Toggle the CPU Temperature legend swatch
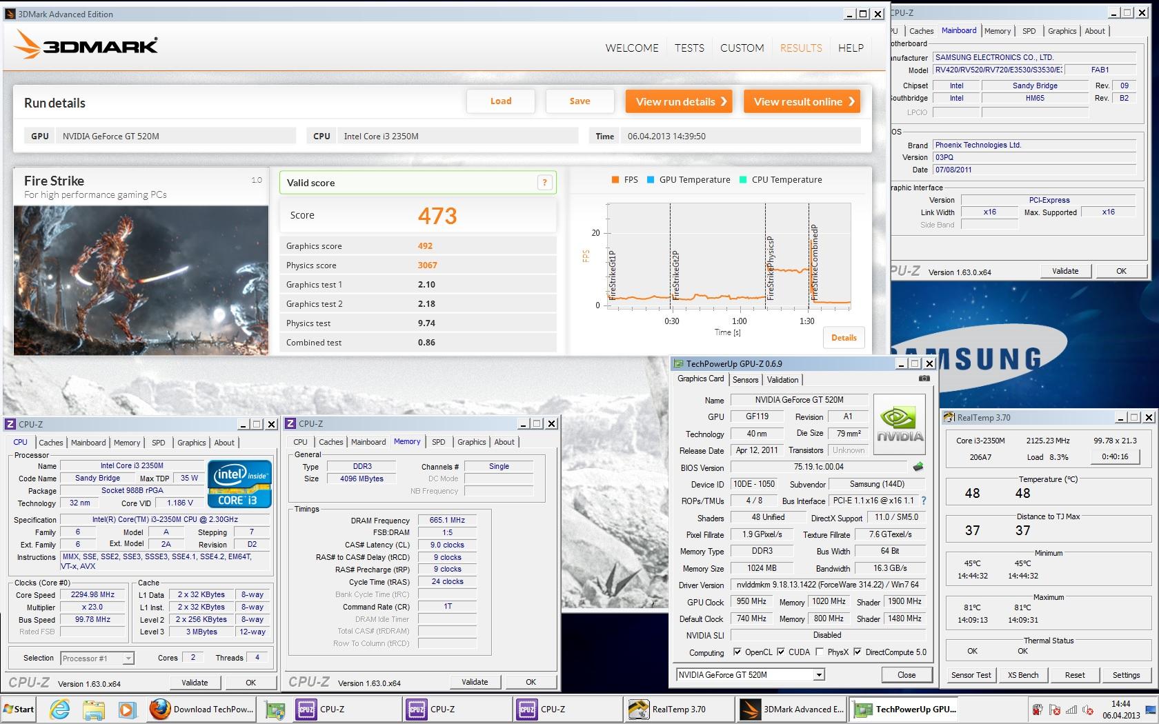 coord(743,179)
